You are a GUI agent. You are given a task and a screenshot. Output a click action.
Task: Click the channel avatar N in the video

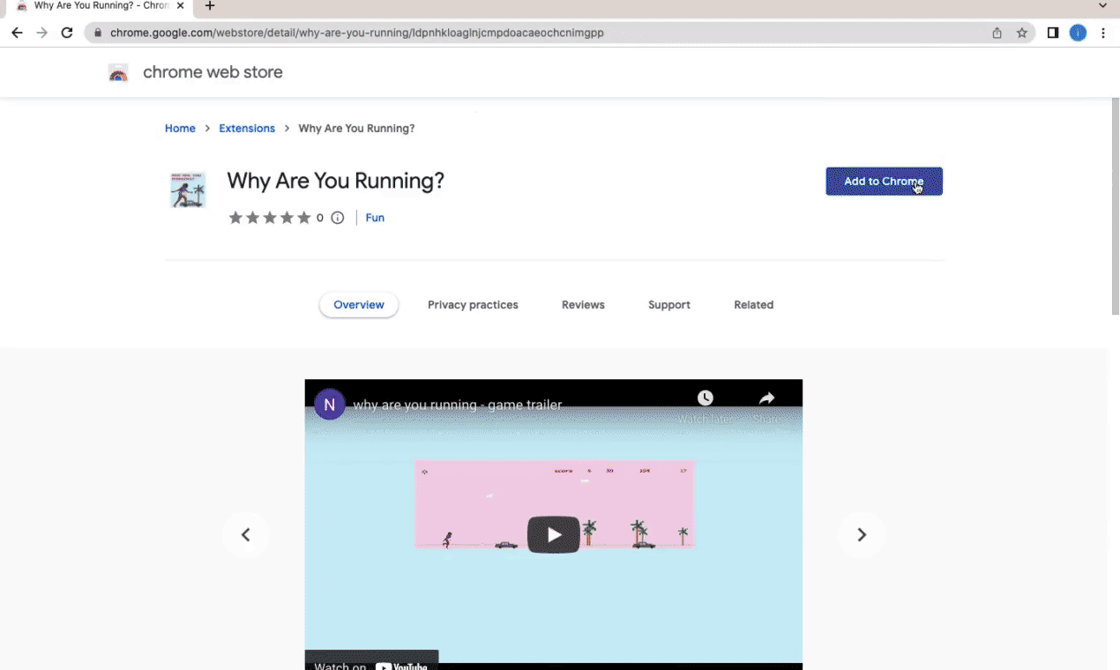[x=330, y=405]
